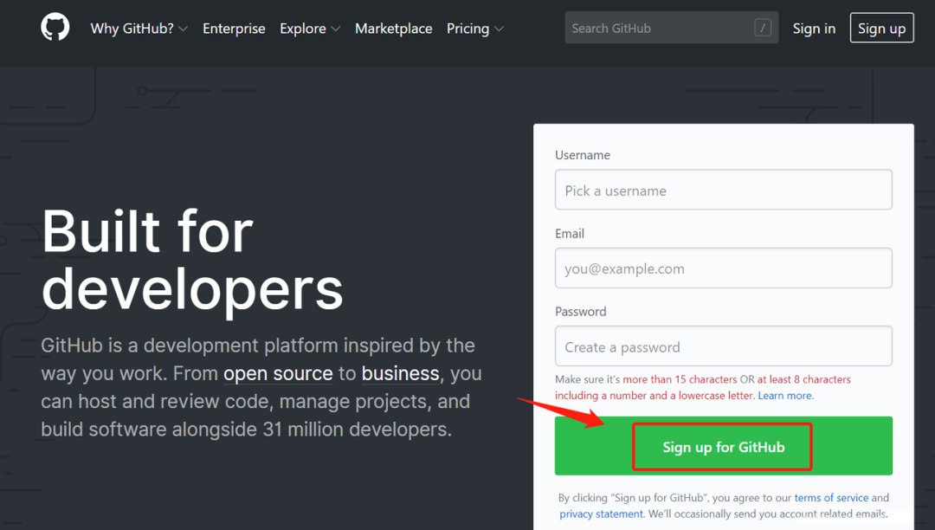Click the Pick a username field
This screenshot has width=935, height=530.
point(723,191)
